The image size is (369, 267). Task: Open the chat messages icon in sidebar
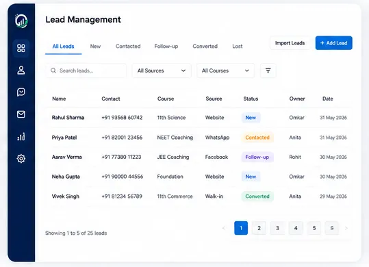(x=21, y=92)
